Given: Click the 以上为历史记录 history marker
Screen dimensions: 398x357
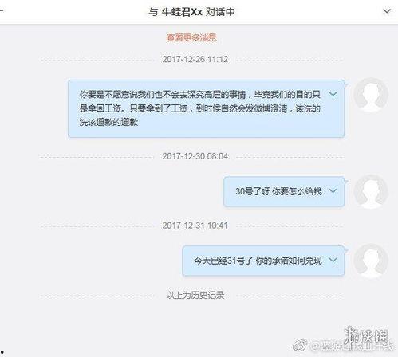Looking at the screenshot, I should pos(195,295).
